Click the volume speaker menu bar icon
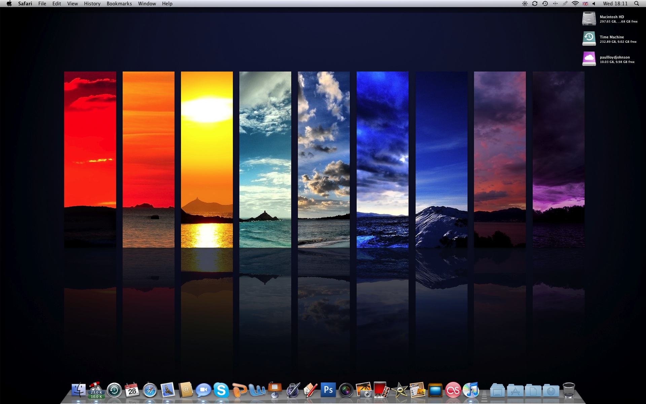Image resolution: width=646 pixels, height=404 pixels. tap(594, 4)
